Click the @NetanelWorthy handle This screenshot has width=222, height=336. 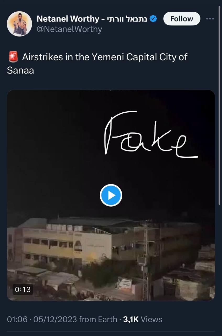(x=69, y=29)
